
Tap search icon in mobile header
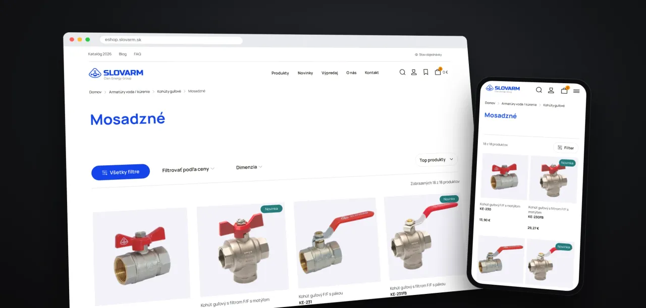[x=539, y=90]
